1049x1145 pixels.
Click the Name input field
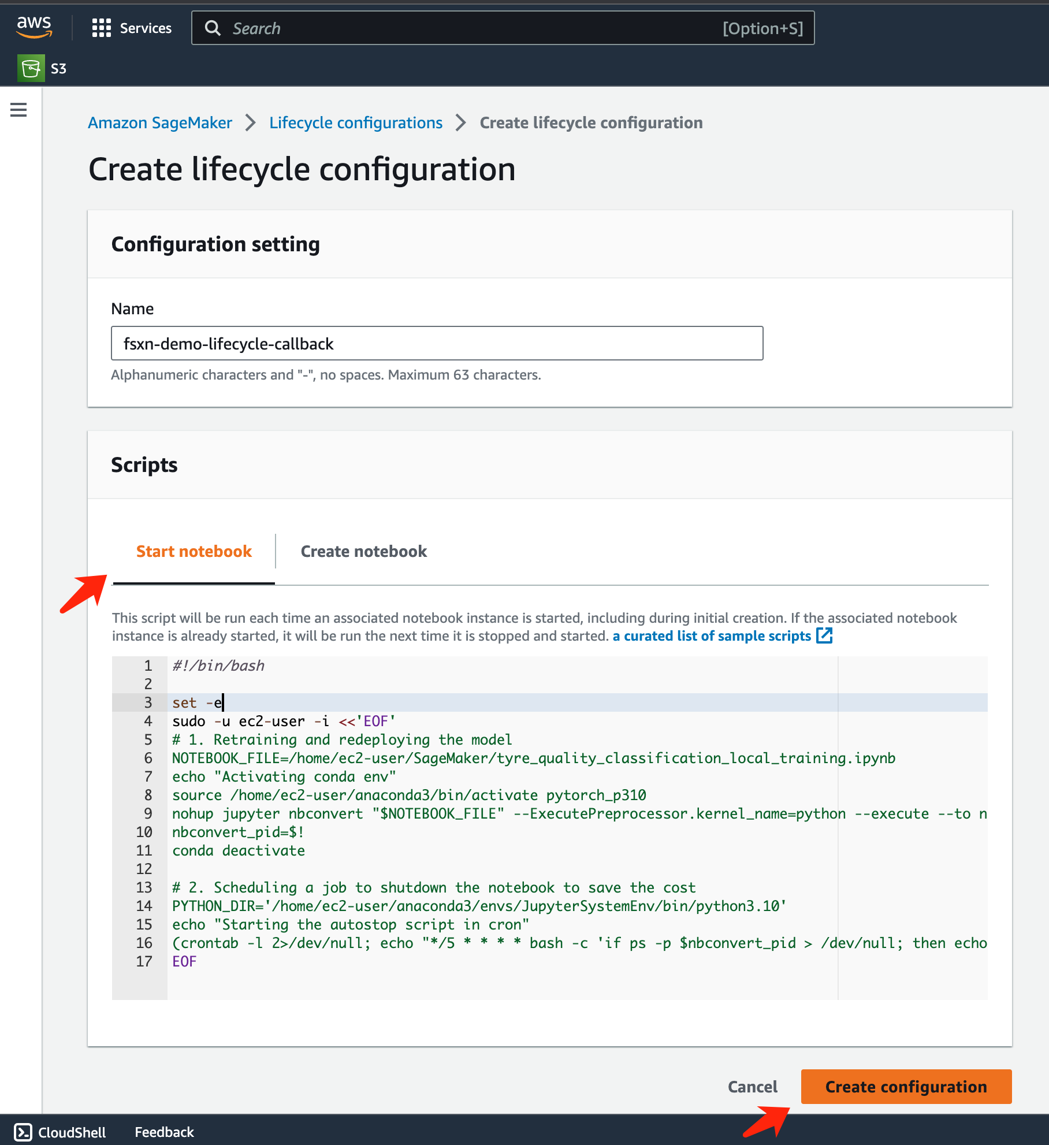[x=436, y=343]
